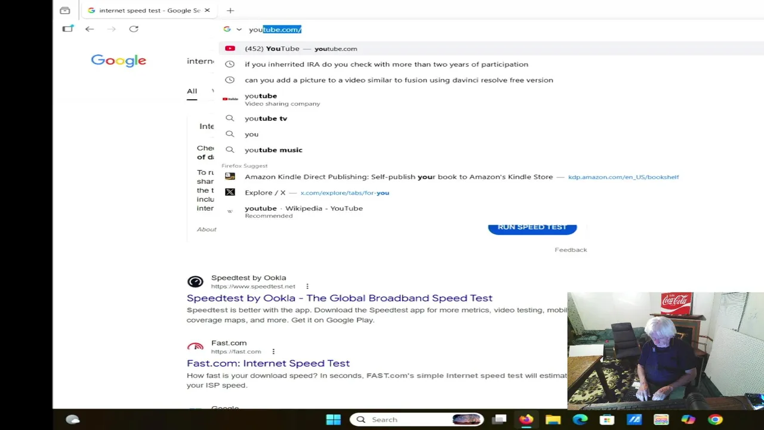Click the https://www.speedtest.net URL text
The height and width of the screenshot is (430, 764).
click(253, 287)
